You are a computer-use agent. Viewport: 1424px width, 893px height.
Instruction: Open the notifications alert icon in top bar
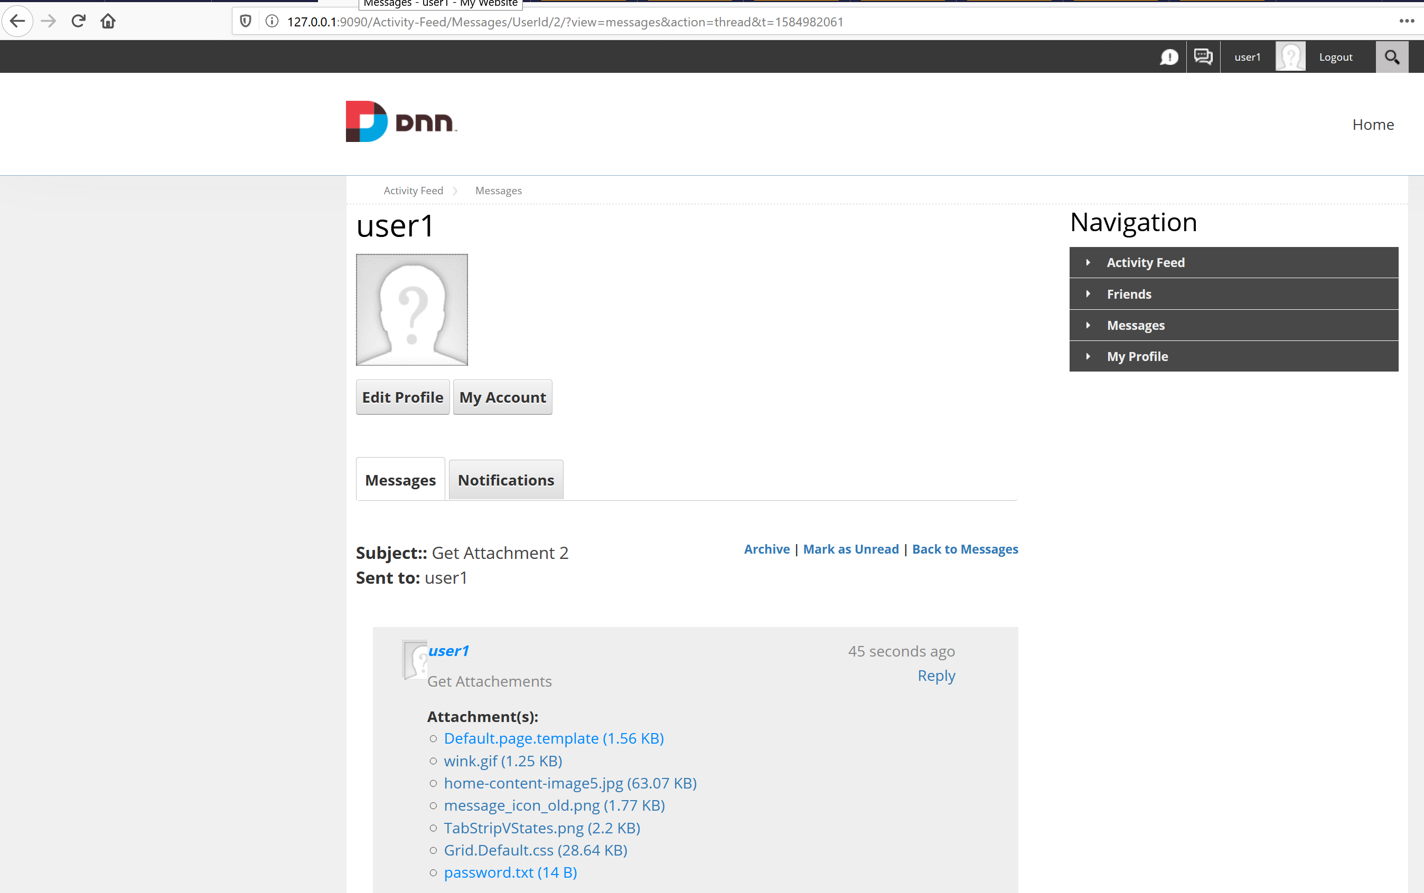click(1169, 56)
